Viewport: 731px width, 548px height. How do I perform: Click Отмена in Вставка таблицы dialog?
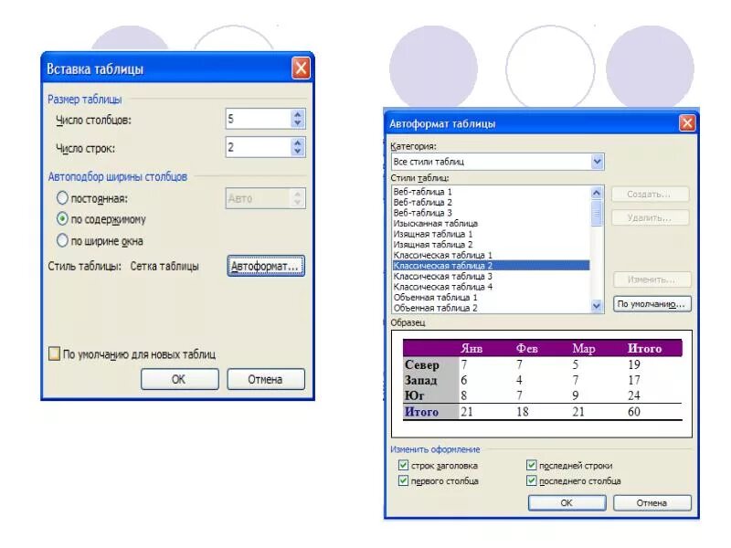(x=266, y=379)
